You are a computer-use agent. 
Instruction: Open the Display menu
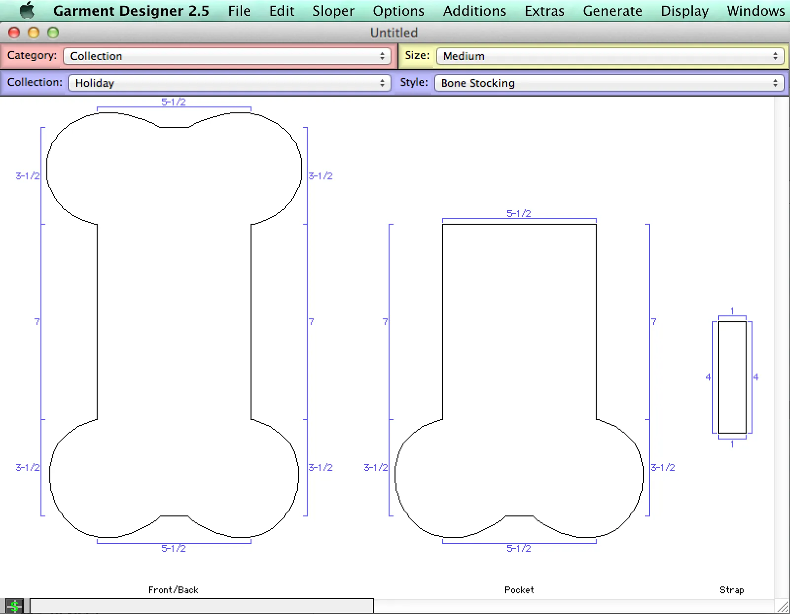coord(684,11)
